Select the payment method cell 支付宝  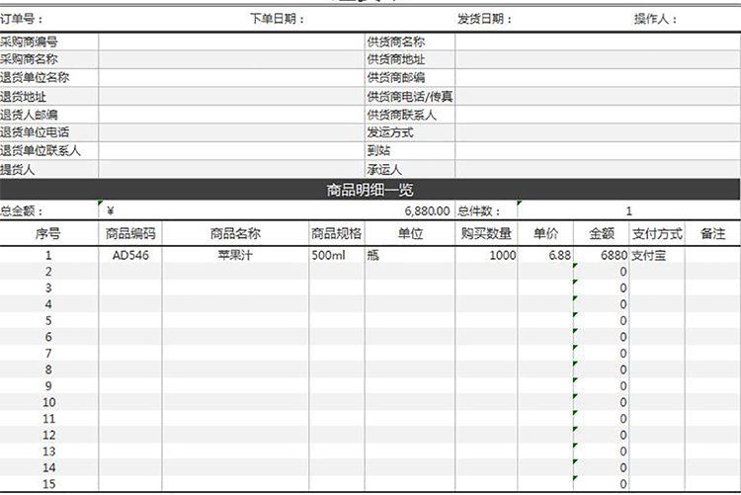[x=657, y=255]
